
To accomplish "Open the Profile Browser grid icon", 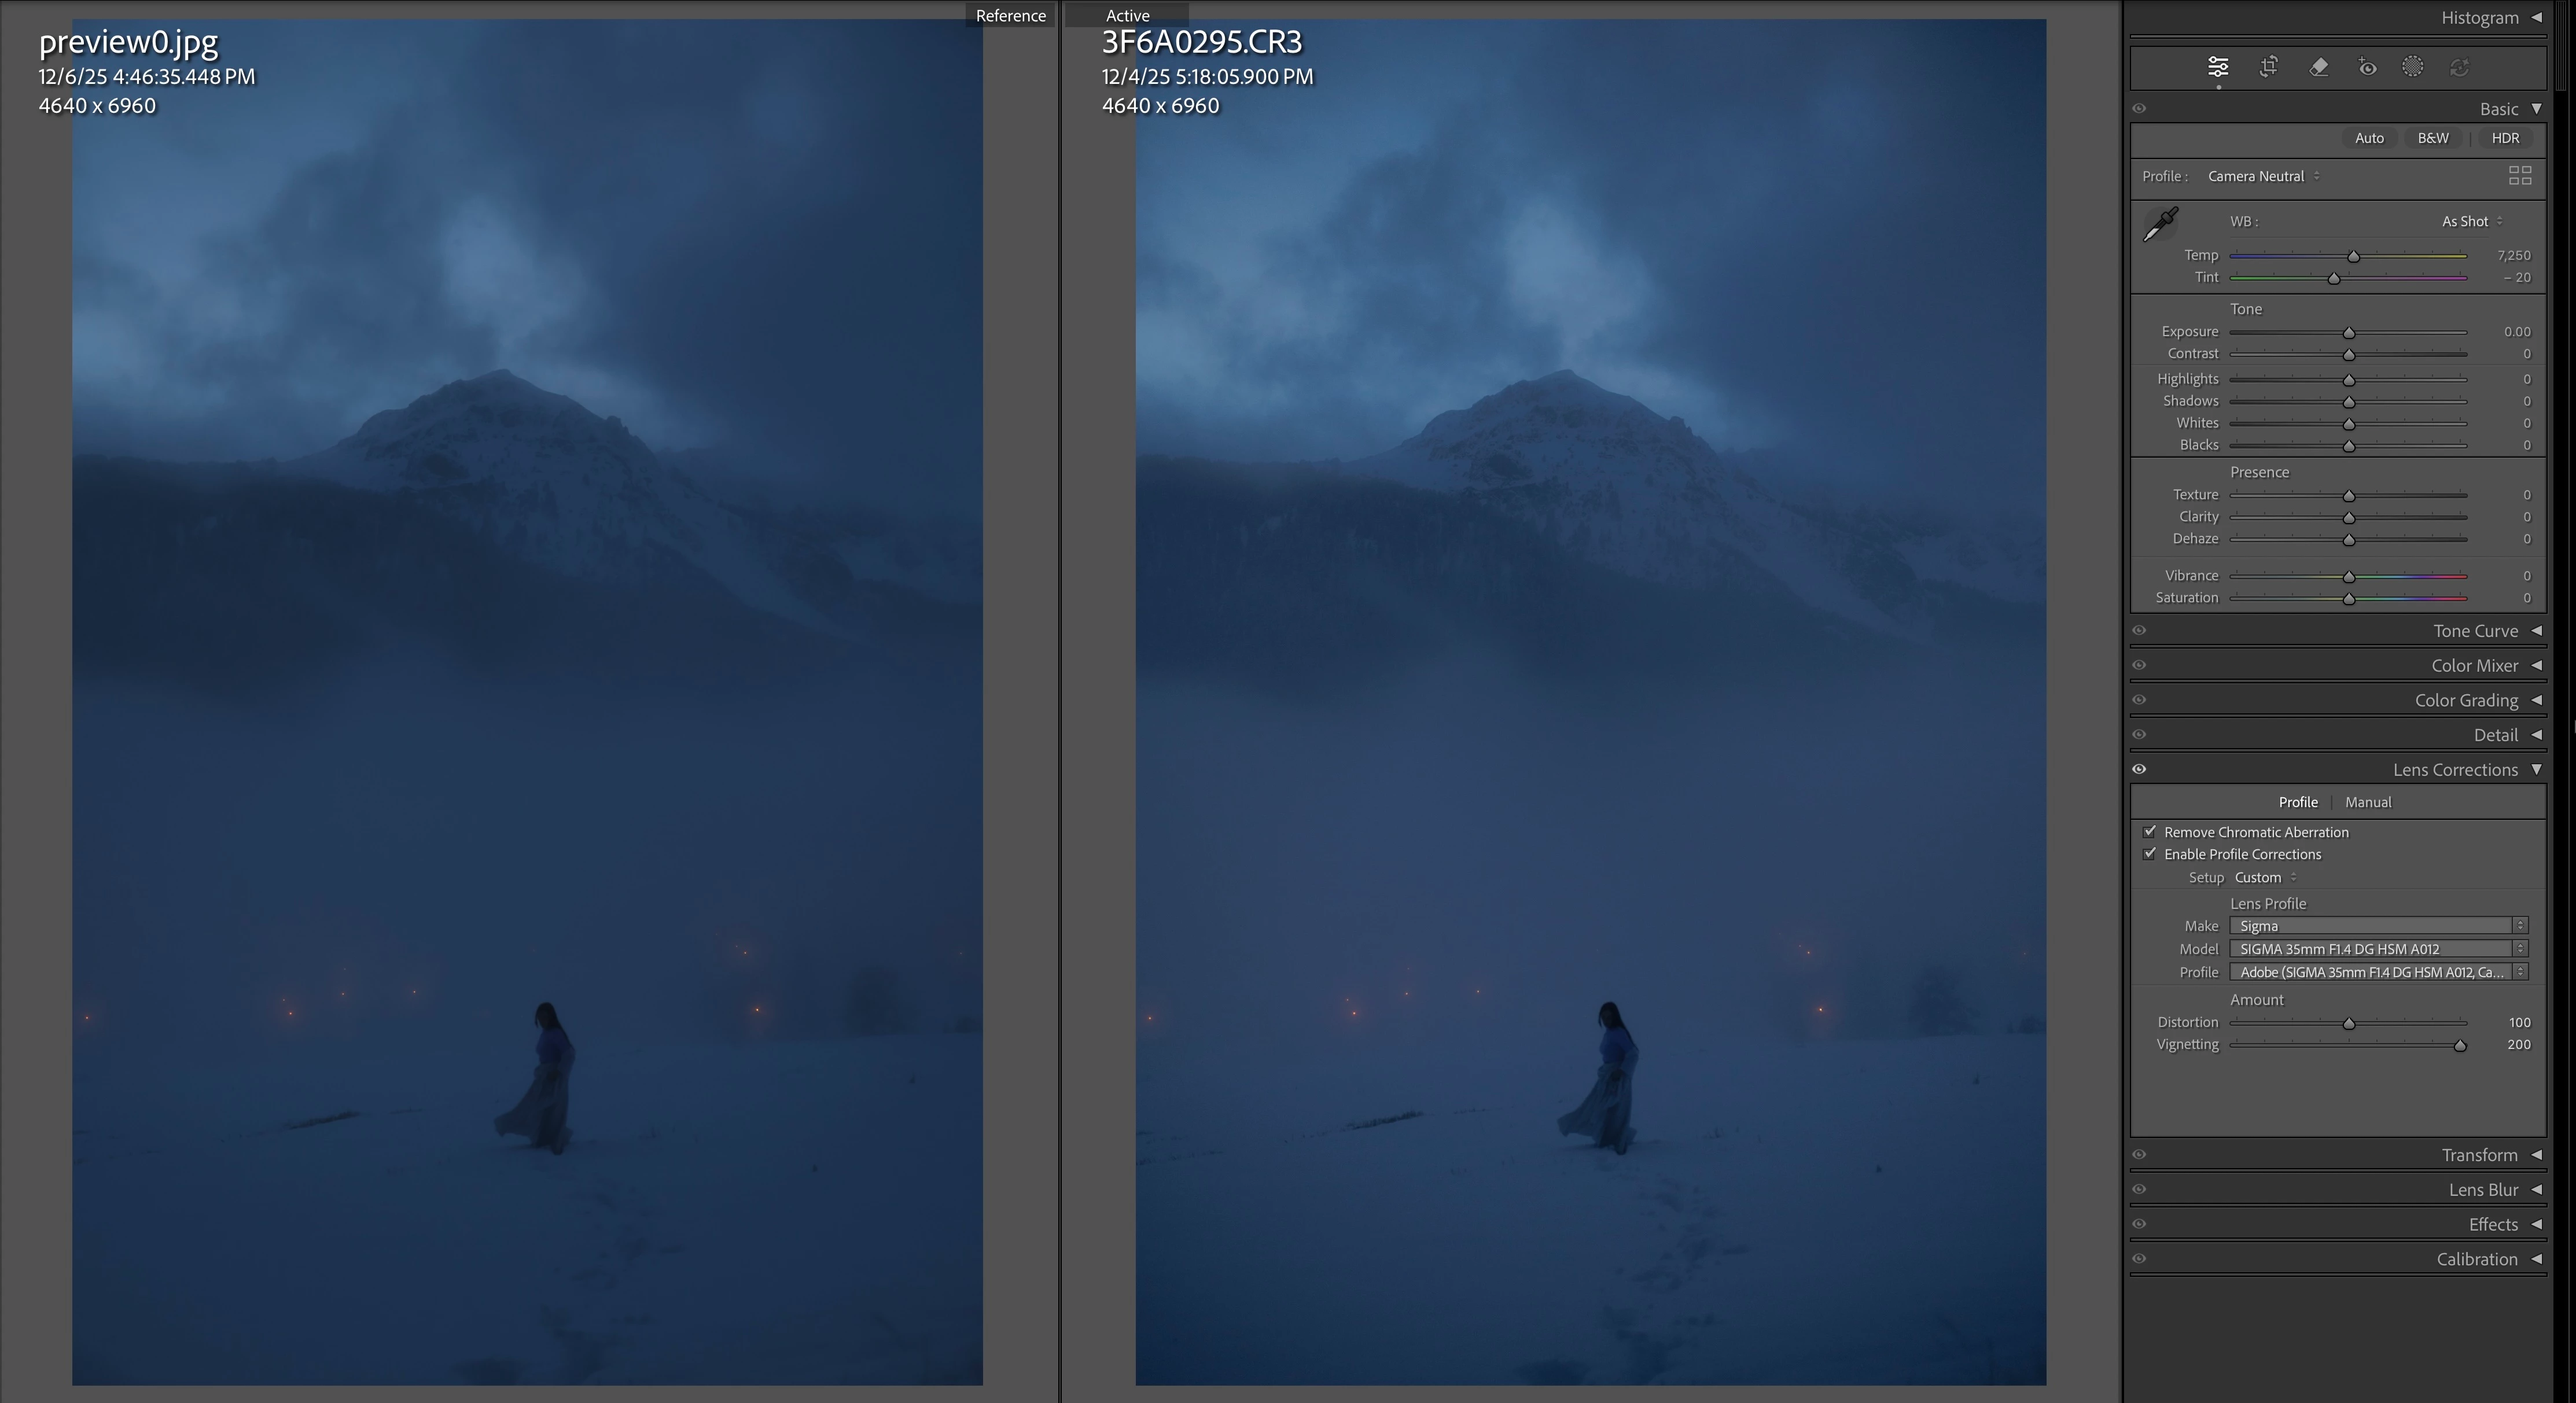I will point(2520,176).
